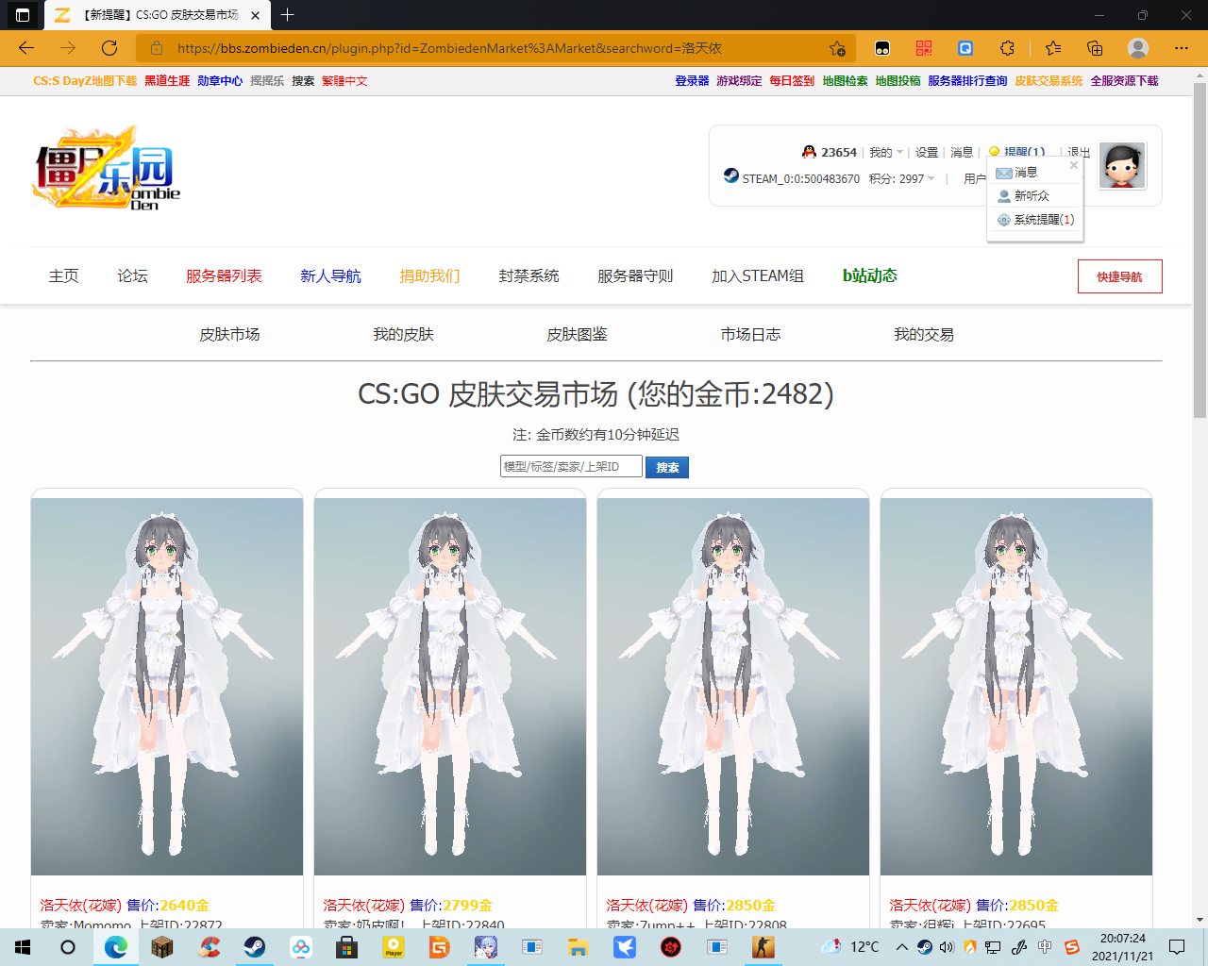Open 新人导航 in the main navigation
The width and height of the screenshot is (1208, 966).
(x=330, y=276)
